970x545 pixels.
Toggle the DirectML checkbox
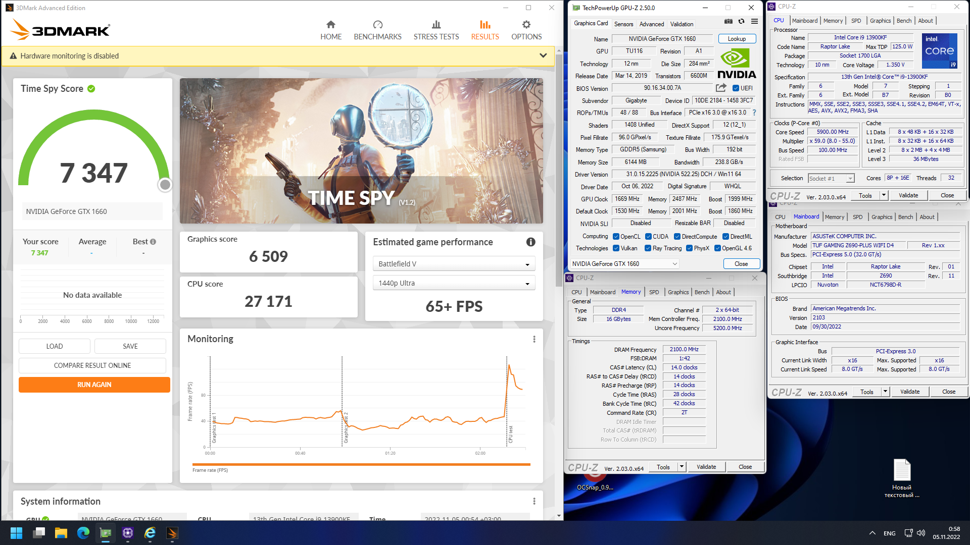click(x=725, y=237)
